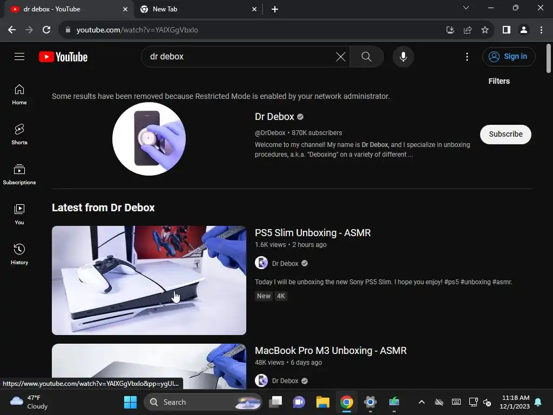Image resolution: width=553 pixels, height=415 pixels.
Task: Open YouTube settings three-dot menu
Action: 467,56
